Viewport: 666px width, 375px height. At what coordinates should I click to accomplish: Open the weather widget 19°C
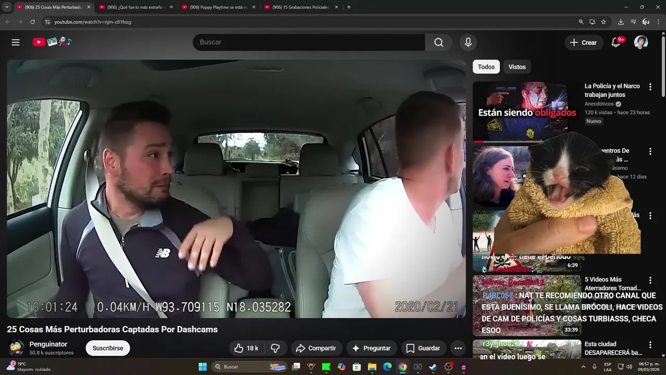point(29,367)
